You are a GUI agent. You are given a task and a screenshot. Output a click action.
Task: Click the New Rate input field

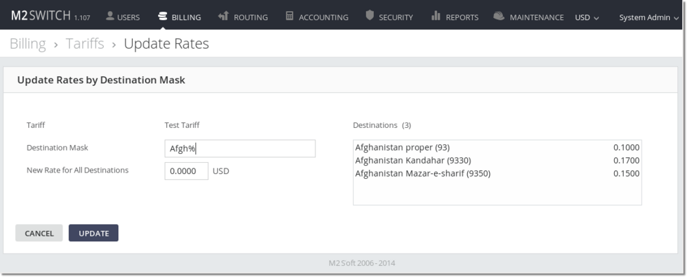coord(186,171)
